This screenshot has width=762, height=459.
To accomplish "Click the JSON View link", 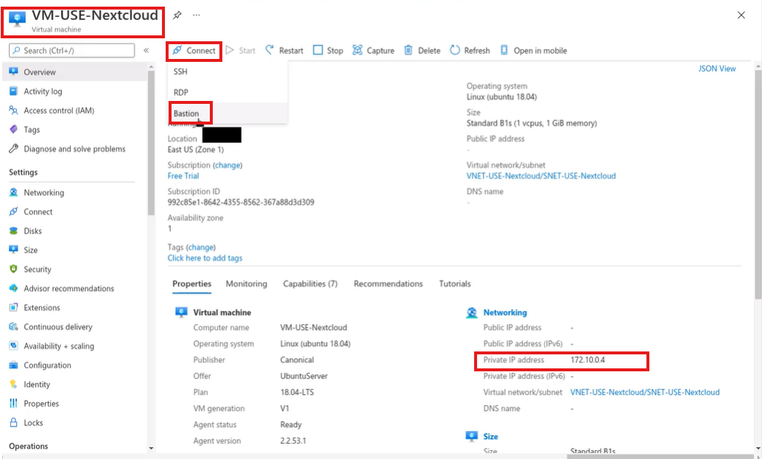I will (717, 69).
